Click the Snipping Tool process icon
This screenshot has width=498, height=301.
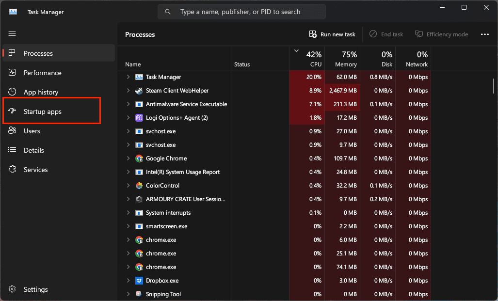139,294
